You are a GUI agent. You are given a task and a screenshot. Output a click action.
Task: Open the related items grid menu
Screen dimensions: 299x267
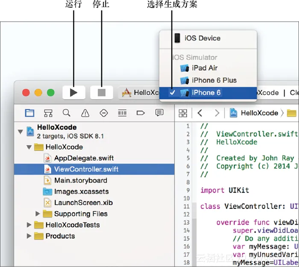coord(183,113)
